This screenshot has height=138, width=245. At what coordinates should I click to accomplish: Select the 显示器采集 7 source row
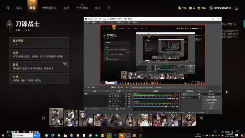click(119, 96)
